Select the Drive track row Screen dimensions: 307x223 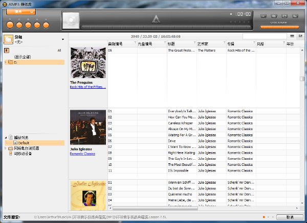pyautogui.click(x=204, y=141)
